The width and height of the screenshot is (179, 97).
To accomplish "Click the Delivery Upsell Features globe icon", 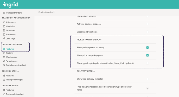I will (x=4, y=76).
